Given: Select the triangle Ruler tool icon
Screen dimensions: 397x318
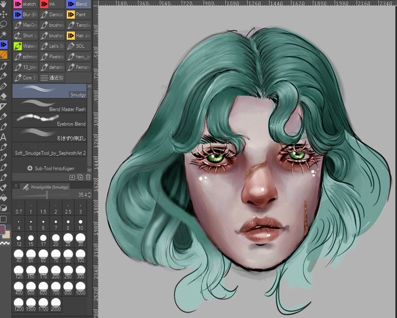Looking at the screenshot, I should 4,106.
